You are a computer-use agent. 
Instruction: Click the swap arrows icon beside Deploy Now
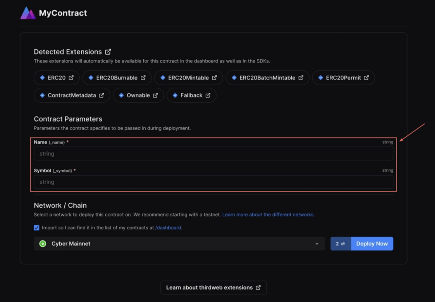(x=343, y=244)
